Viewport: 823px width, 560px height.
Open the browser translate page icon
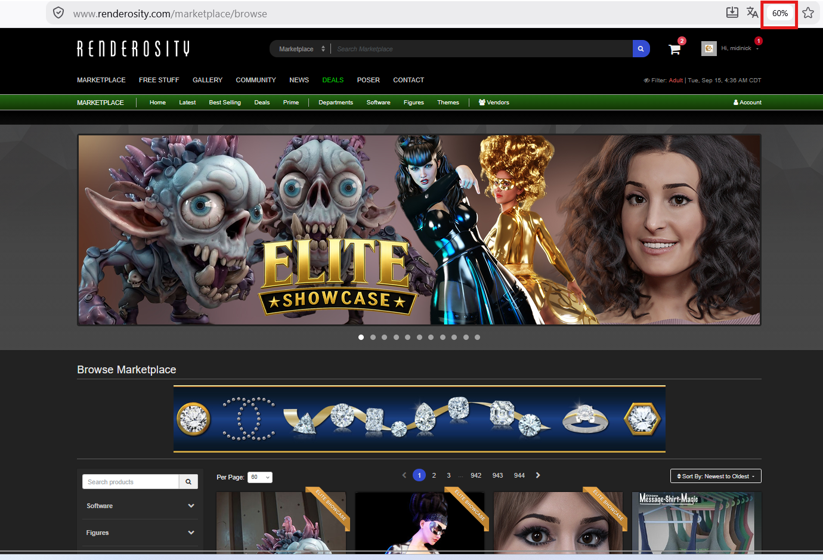pyautogui.click(x=753, y=13)
